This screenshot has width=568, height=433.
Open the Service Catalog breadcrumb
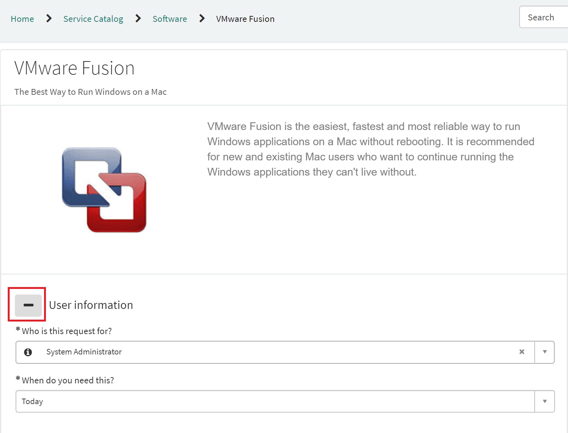[93, 19]
